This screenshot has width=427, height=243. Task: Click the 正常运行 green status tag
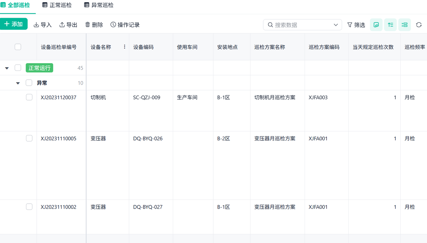(x=39, y=68)
